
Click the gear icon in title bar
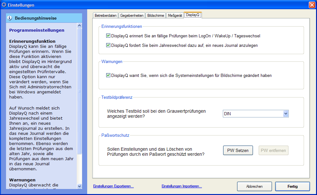[4, 5]
